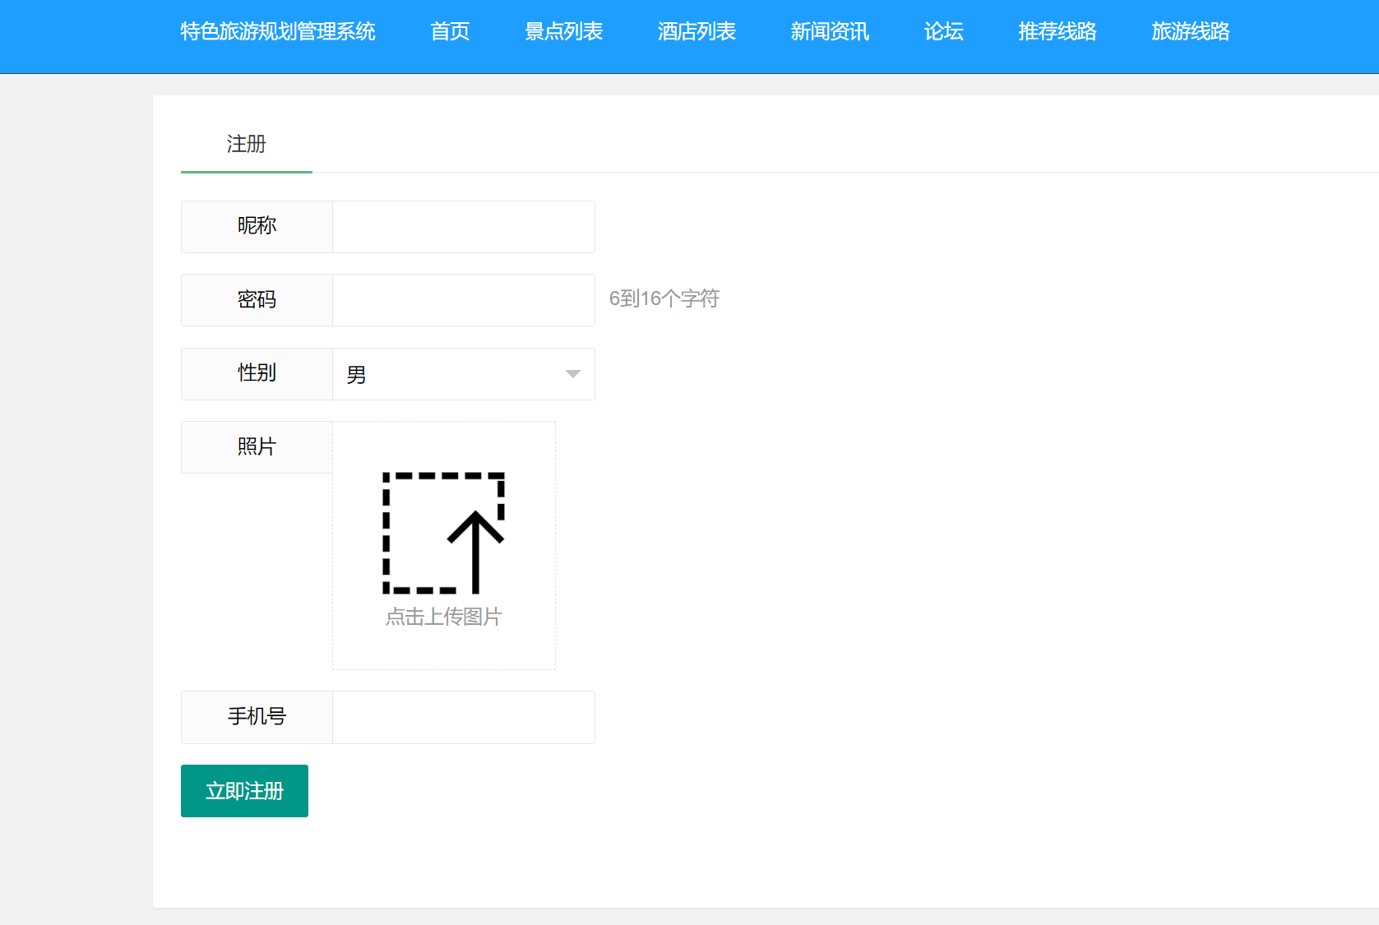Click inside the 昵称 nickname field
Screen dimensions: 1379x925
point(463,227)
